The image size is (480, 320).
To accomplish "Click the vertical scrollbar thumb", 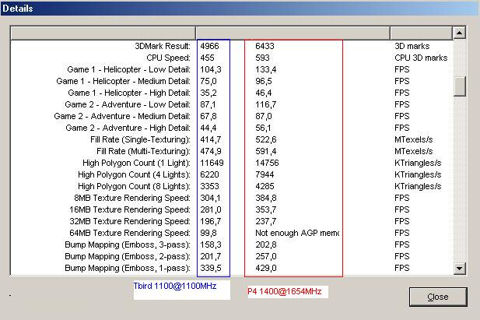I will point(460,86).
